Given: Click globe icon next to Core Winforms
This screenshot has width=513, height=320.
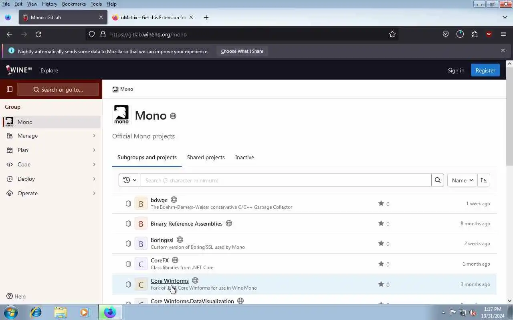Looking at the screenshot, I should point(195,280).
